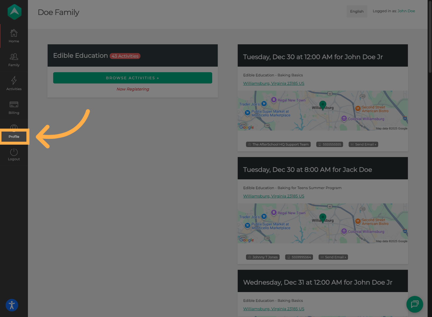Open the Family section icon
This screenshot has width=432, height=317.
(x=14, y=57)
